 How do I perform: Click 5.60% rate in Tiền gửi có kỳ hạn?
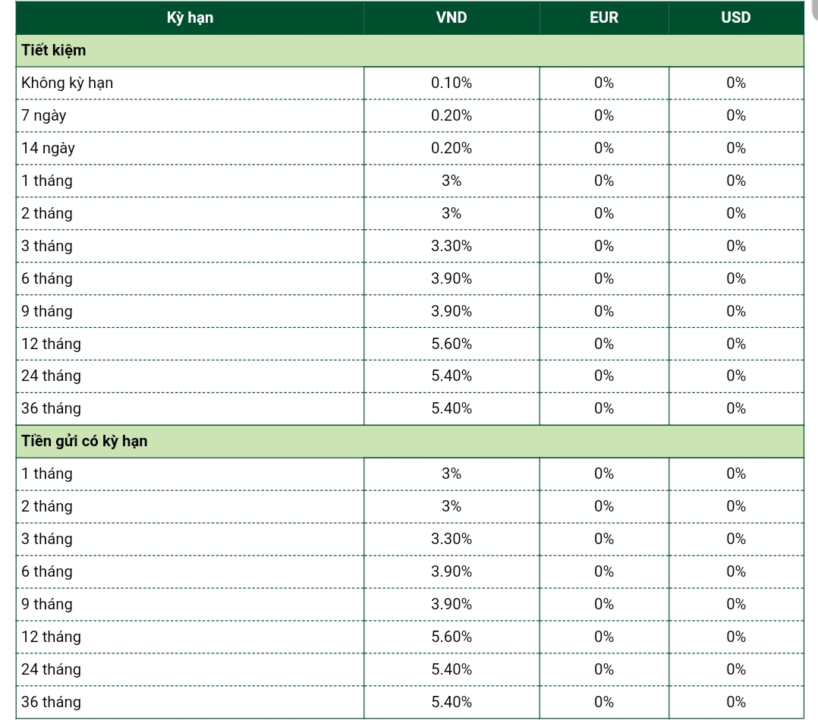coord(451,637)
